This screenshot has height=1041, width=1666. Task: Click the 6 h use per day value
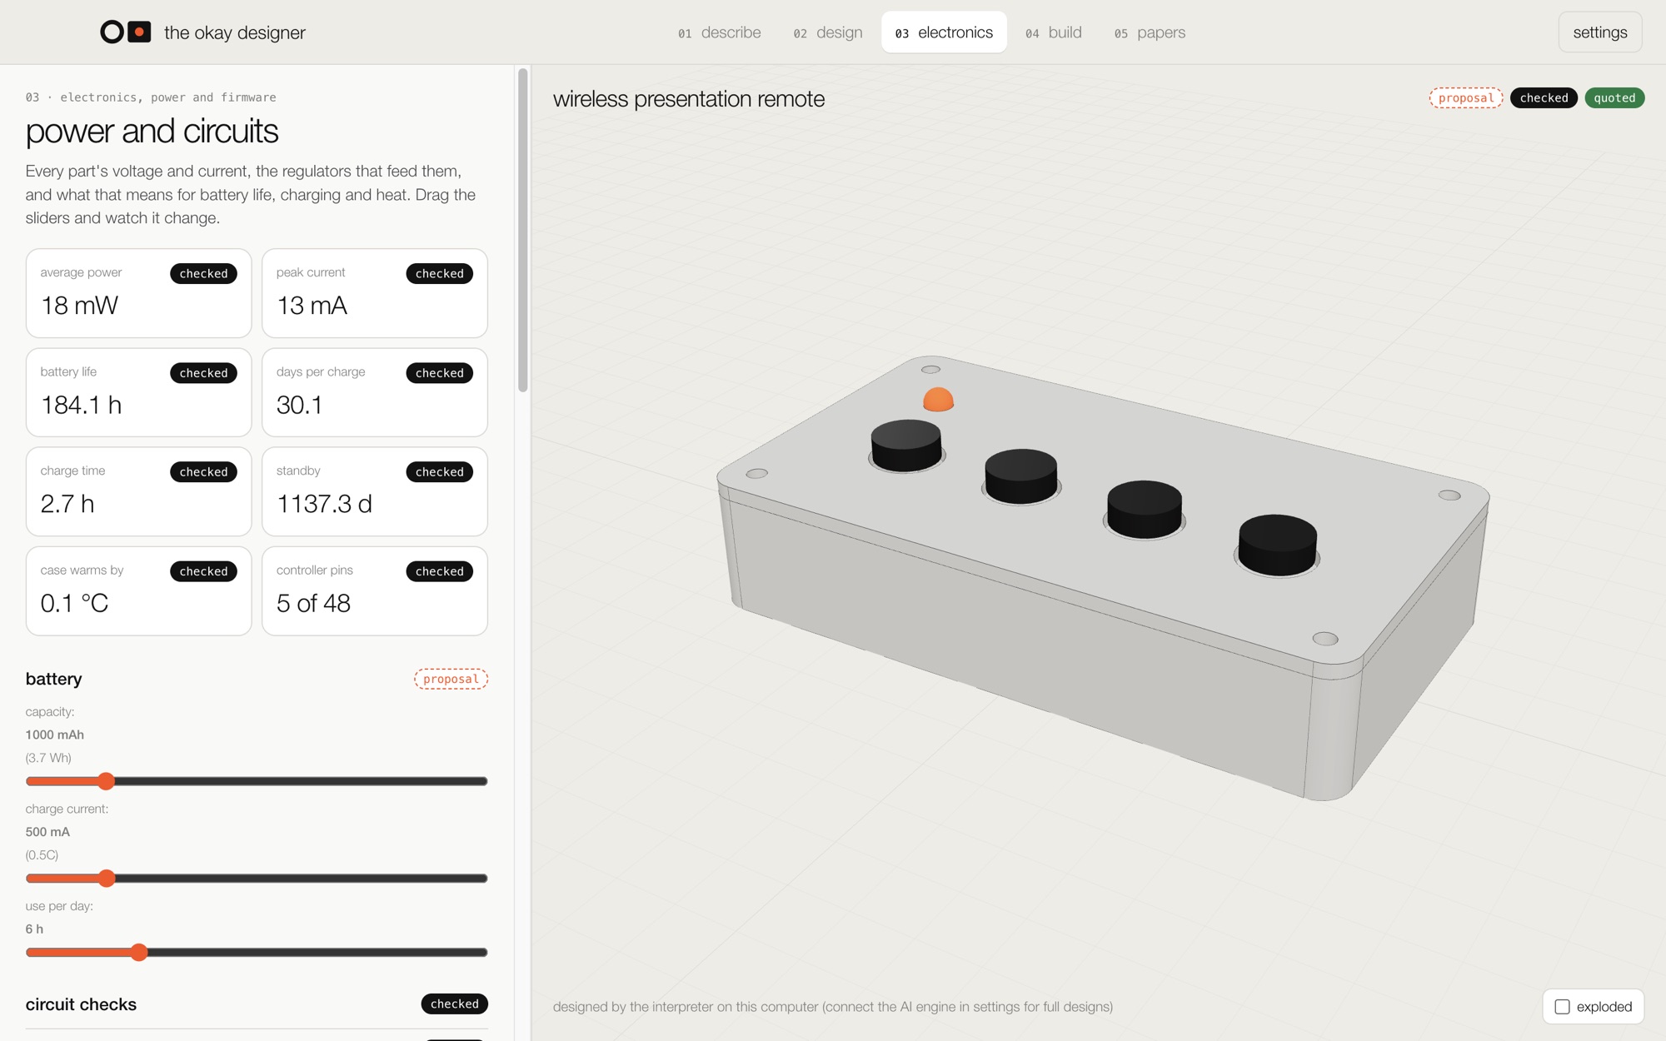tap(34, 929)
